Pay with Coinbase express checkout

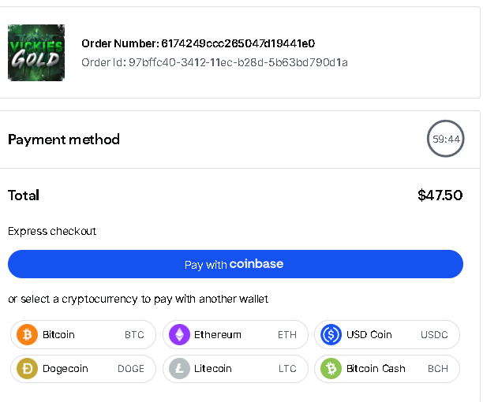[235, 264]
